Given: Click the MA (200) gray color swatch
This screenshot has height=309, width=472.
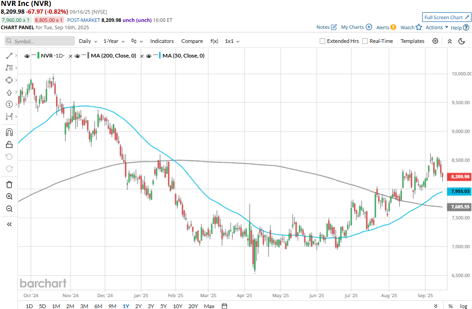Looking at the screenshot, I should pyautogui.click(x=88, y=56).
